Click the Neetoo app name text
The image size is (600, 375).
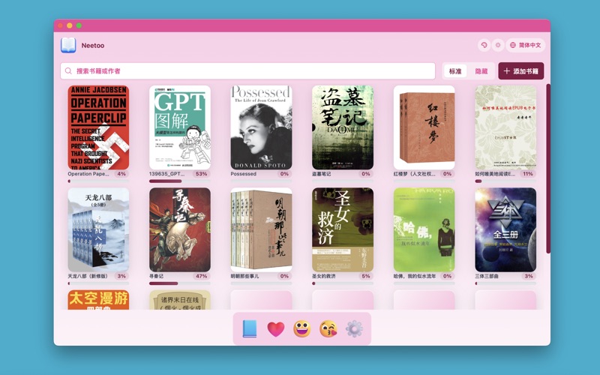point(92,46)
